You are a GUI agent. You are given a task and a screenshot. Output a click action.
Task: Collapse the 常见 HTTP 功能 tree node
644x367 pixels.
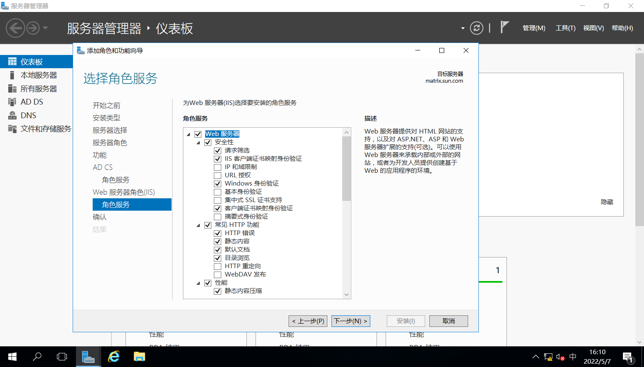click(x=198, y=225)
